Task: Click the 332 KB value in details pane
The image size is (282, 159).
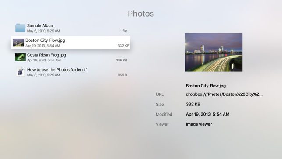Action: click(x=193, y=104)
